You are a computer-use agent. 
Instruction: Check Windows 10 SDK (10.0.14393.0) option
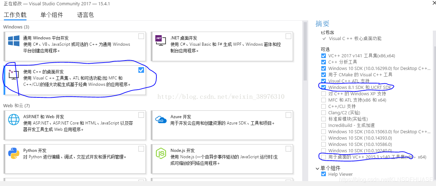coord(323,138)
